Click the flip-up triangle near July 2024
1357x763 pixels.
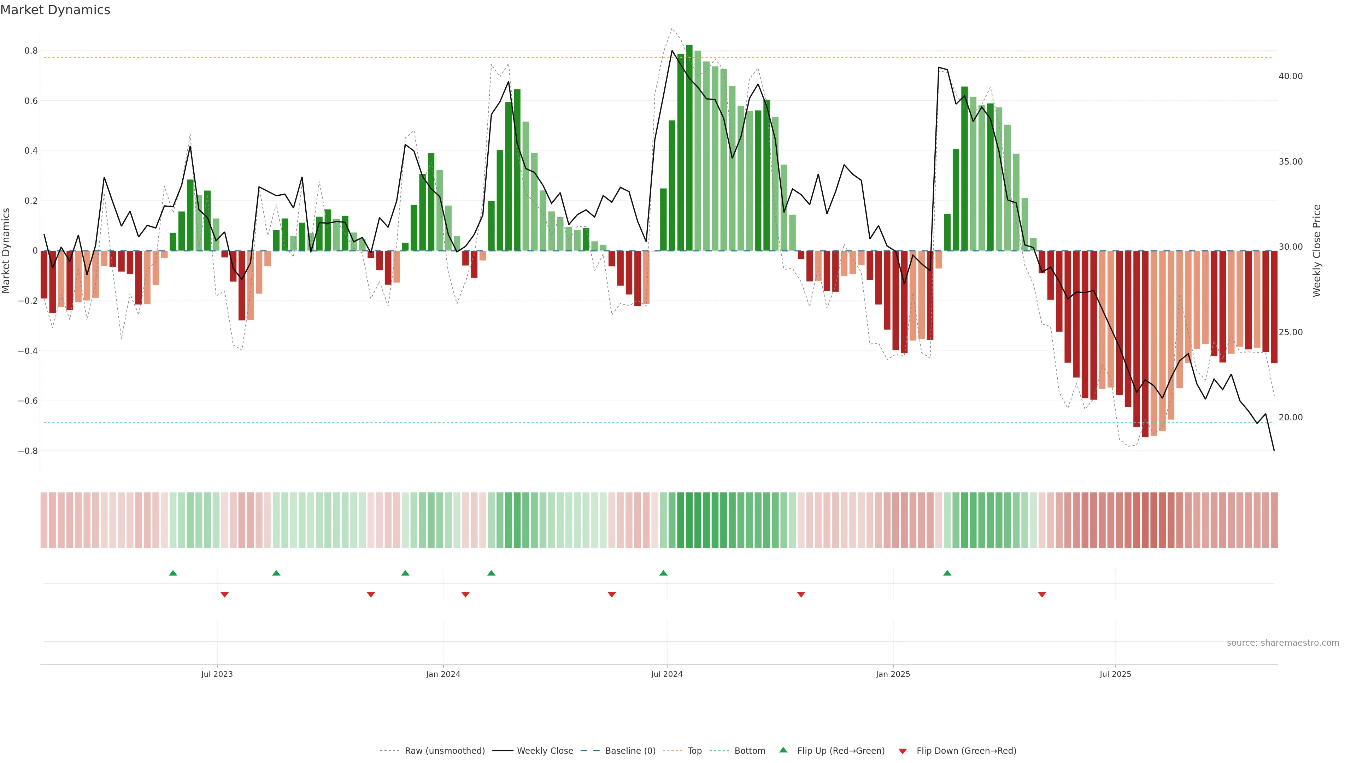[663, 573]
